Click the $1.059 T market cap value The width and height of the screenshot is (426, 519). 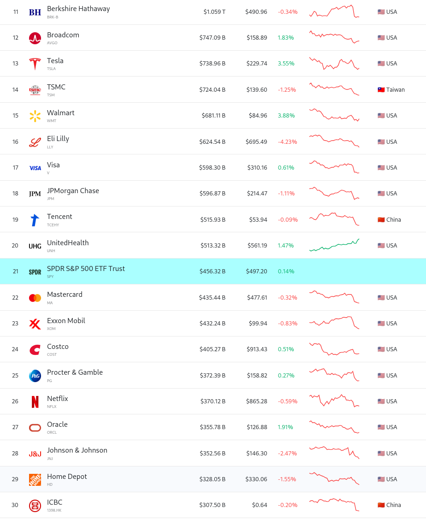pyautogui.click(x=214, y=12)
